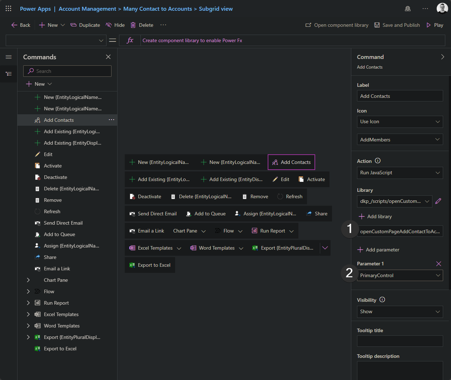Open canvas overflow chevron after Export

click(x=325, y=248)
